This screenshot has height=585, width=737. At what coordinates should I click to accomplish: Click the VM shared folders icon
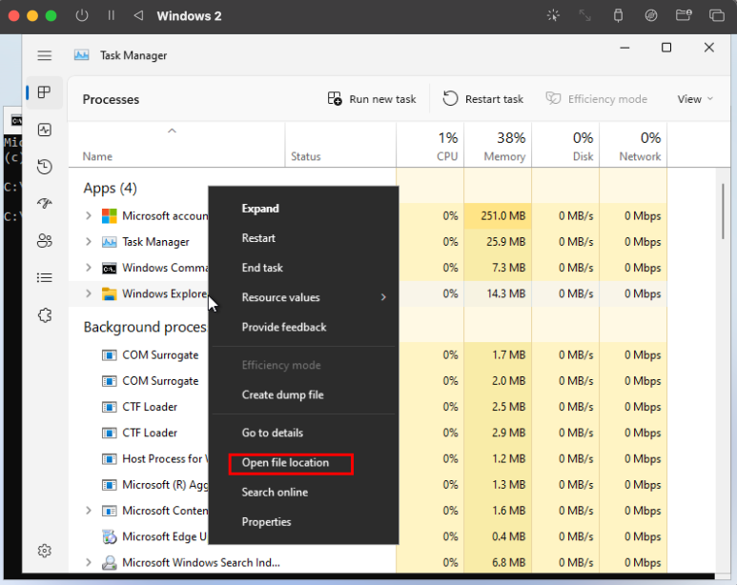pyautogui.click(x=684, y=15)
